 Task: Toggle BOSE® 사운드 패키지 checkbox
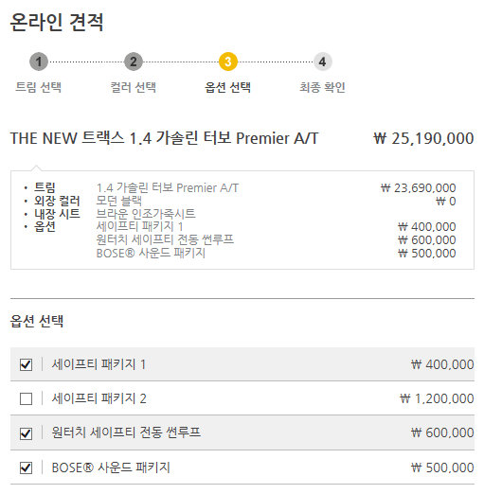pyautogui.click(x=26, y=468)
